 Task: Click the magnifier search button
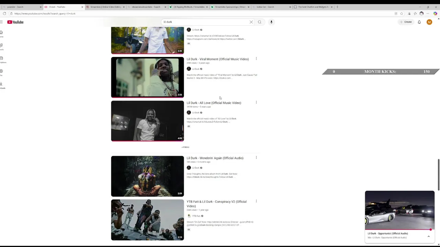pos(260,22)
